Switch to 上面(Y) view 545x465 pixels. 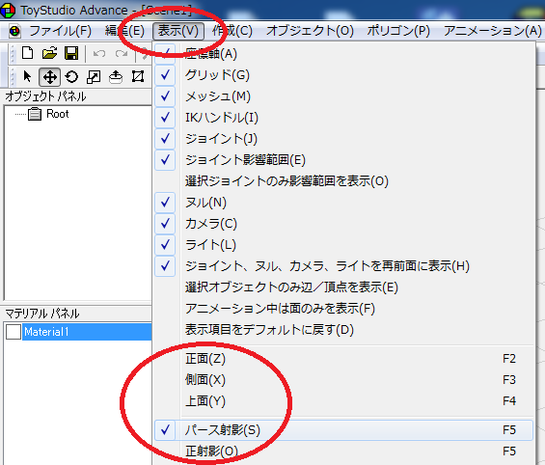point(343,400)
